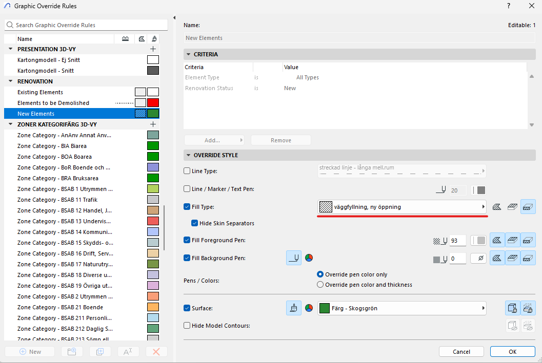The image size is (542, 363).
Task: Collapse the RENOVATION group
Action: point(11,81)
